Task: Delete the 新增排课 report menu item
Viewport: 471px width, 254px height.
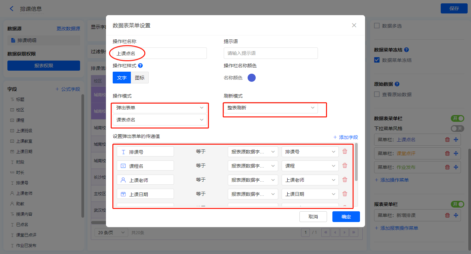Action: pos(447,215)
